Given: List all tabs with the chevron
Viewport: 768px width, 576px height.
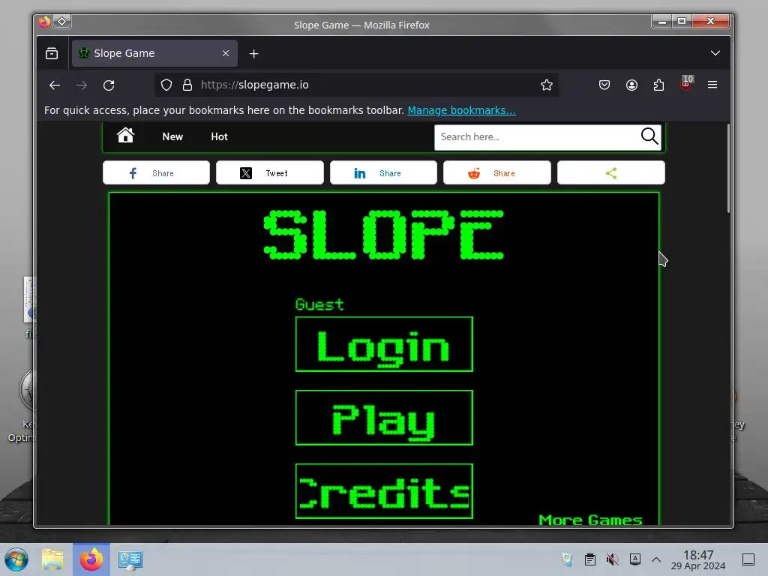Looking at the screenshot, I should 715,53.
